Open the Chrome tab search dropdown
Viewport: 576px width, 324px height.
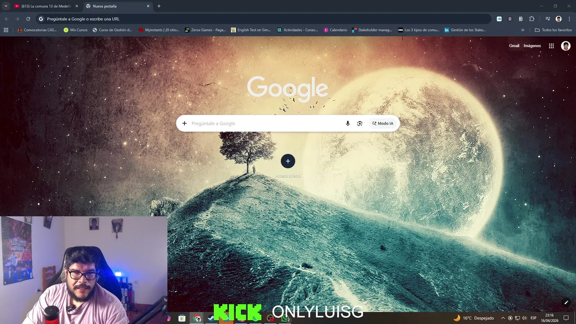pyautogui.click(x=6, y=6)
